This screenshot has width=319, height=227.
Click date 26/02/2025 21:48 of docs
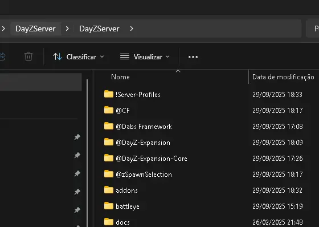click(277, 222)
